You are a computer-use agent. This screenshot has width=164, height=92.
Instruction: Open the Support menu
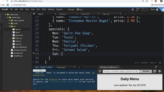(59, 9)
